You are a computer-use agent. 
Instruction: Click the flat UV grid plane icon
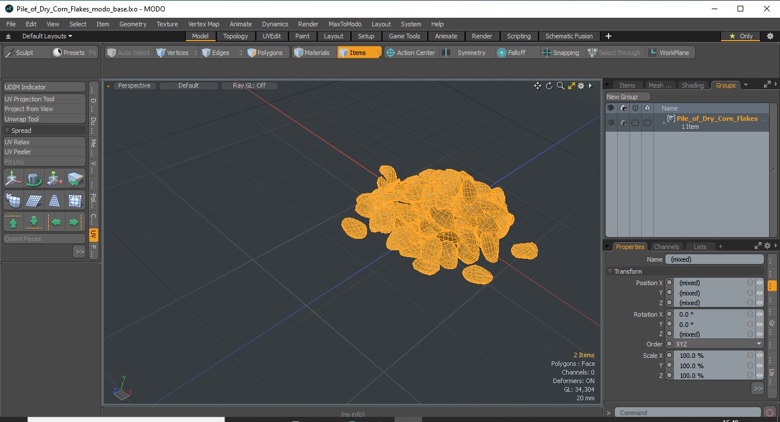(x=34, y=200)
